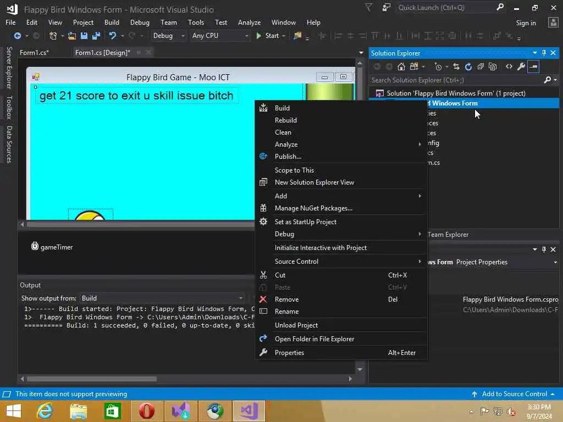The height and width of the screenshot is (422, 563).
Task: Click the Solution Explorer Home icon
Action: point(401,66)
